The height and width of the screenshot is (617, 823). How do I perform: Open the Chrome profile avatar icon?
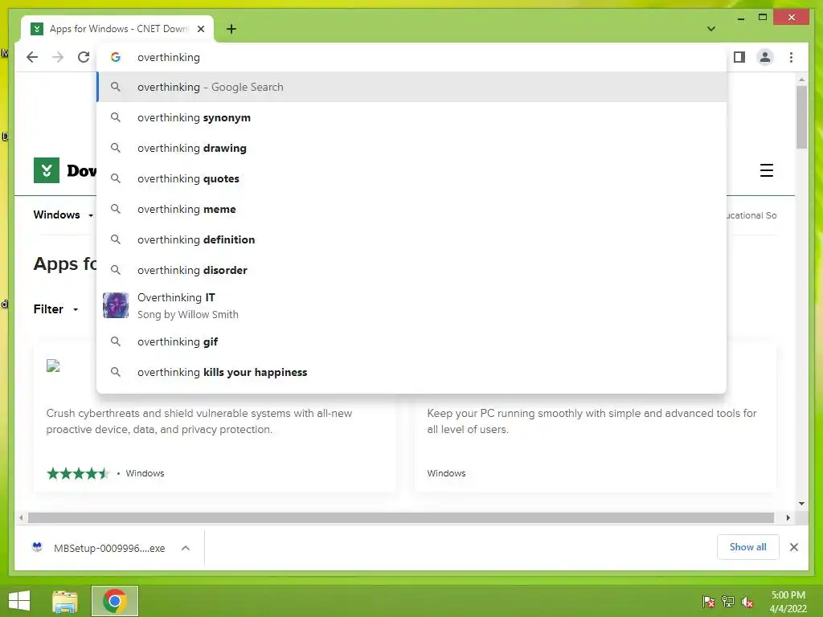tap(765, 57)
